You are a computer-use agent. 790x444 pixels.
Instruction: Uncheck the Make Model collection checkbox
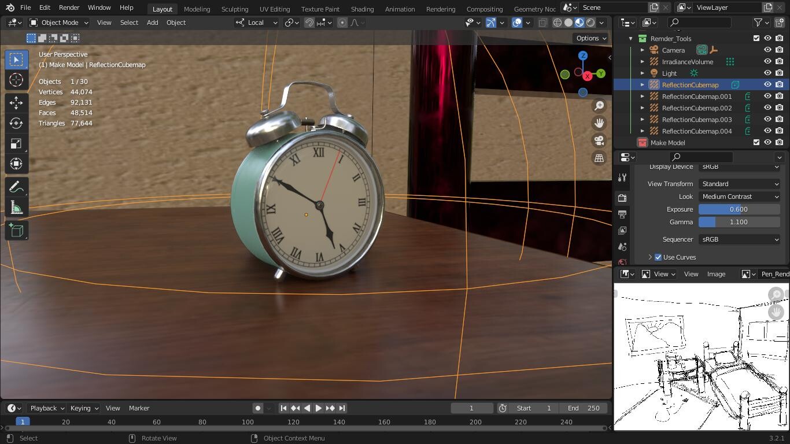click(756, 143)
